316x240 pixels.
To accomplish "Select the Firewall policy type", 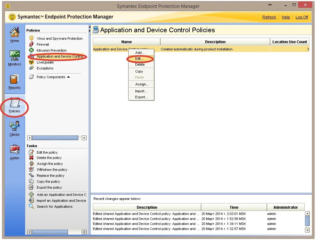I will tap(43, 44).
